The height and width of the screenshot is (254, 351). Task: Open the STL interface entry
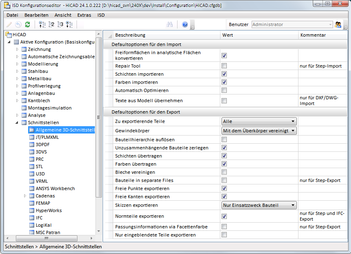39,166
